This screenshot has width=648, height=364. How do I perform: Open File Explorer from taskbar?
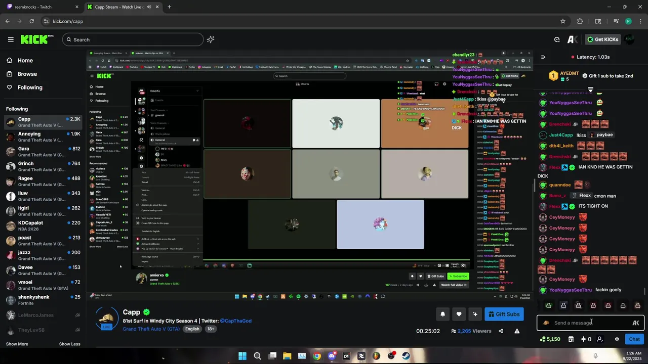click(287, 356)
